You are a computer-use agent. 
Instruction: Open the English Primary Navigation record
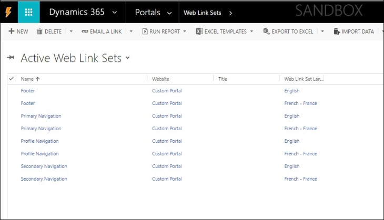point(41,116)
